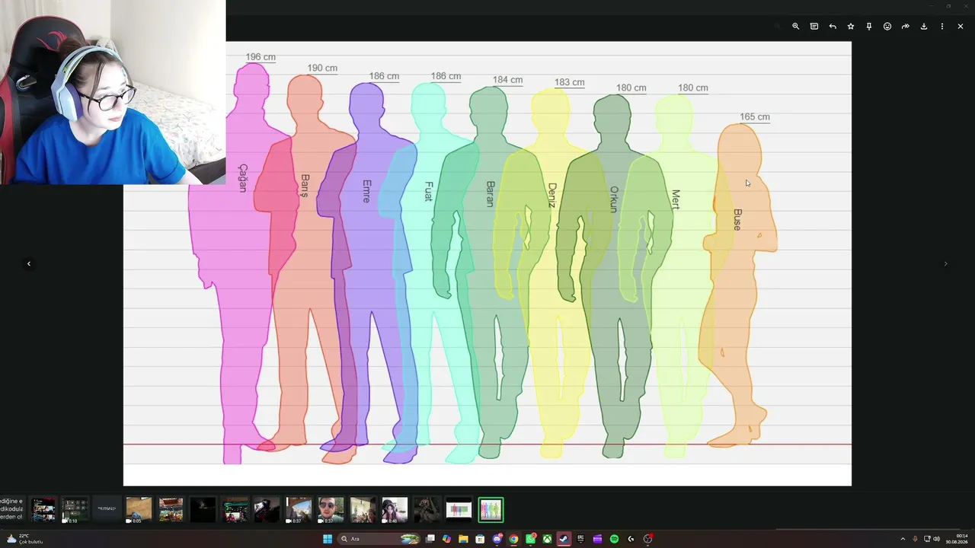Open the thumbnail showing a man in sunglasses
The image size is (975, 548).
click(331, 510)
